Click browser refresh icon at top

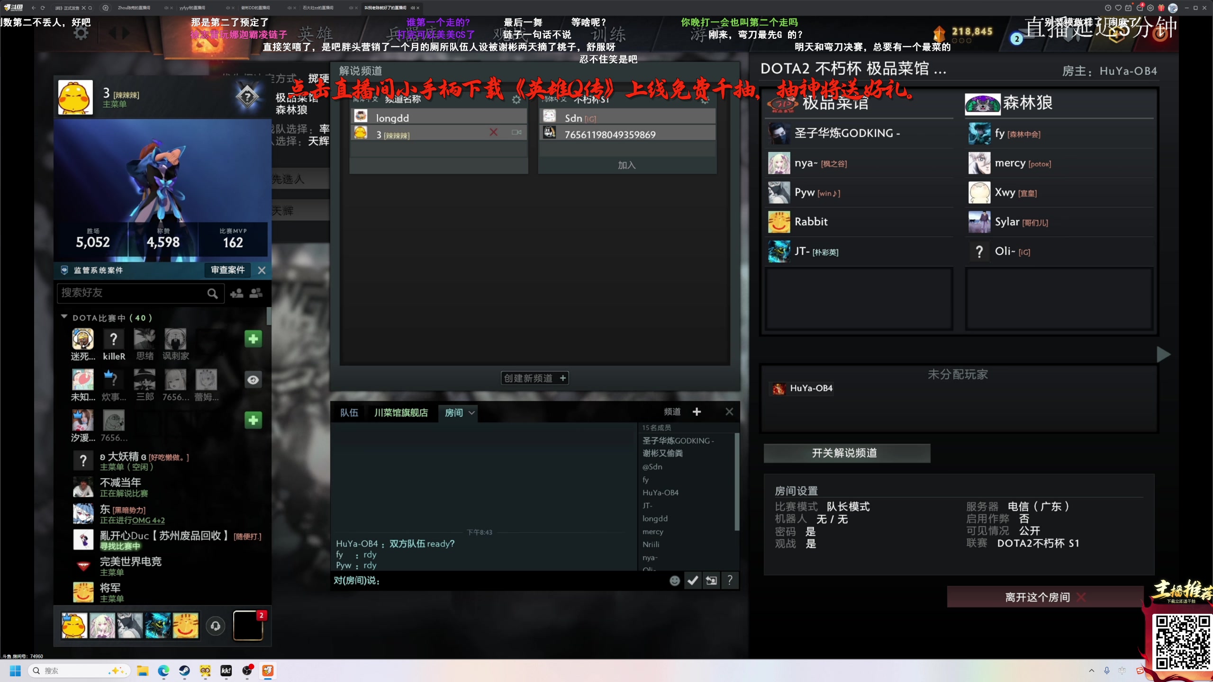click(x=43, y=8)
